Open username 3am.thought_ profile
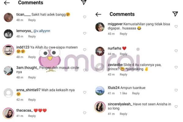The image size is (183, 122). [x=27, y=68]
